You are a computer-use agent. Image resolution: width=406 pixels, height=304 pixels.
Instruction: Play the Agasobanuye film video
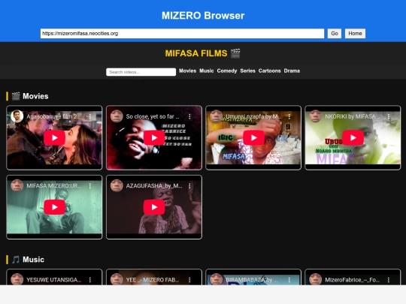[x=54, y=138]
